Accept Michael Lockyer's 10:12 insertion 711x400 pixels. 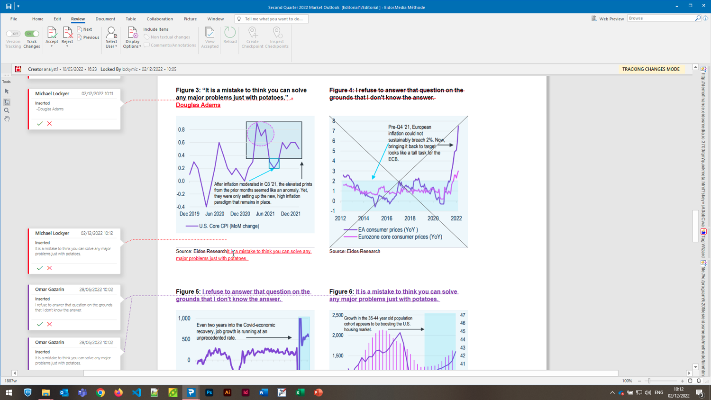click(40, 268)
